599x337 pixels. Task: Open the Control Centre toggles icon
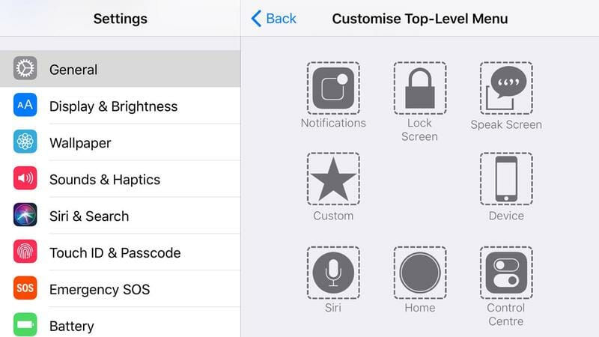506,273
